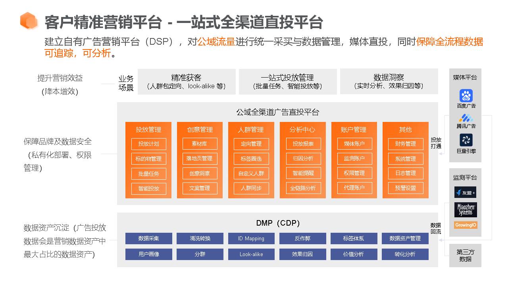Click the 媒体平台 panel label
This screenshot has width=508, height=285.
pyautogui.click(x=465, y=78)
